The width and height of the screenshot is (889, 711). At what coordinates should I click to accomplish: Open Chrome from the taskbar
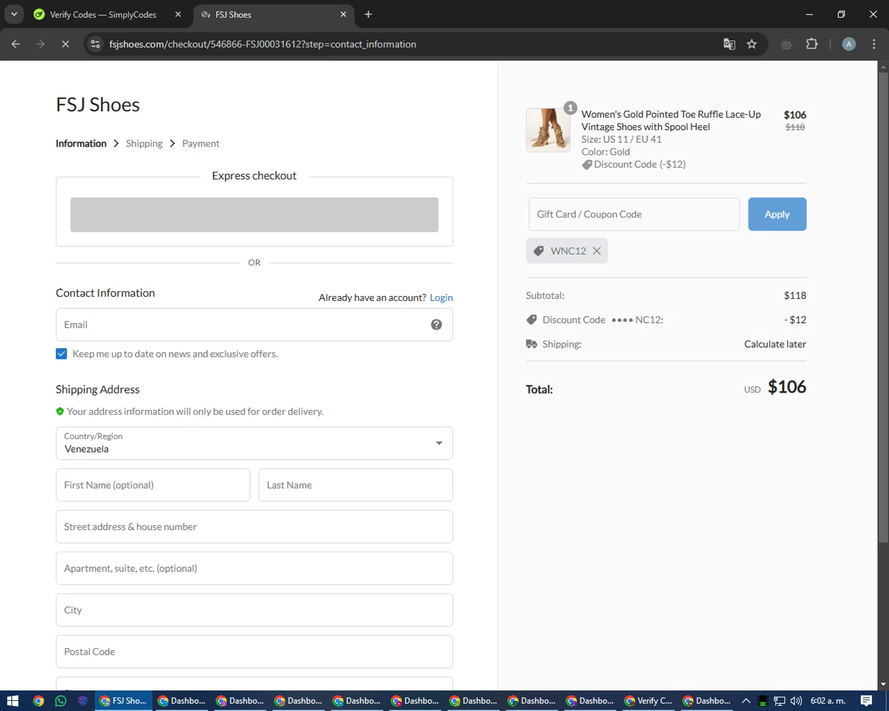(39, 701)
